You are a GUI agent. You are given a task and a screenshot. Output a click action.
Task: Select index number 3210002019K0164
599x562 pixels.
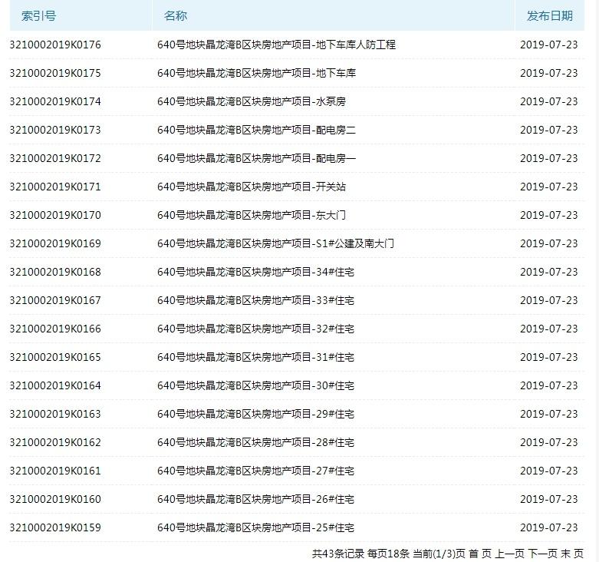pyautogui.click(x=55, y=385)
